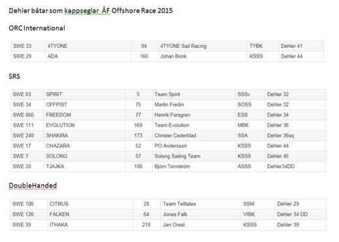The height and width of the screenshot is (242, 339).
Task: Select the SPIRIT boat name cell
Action: [84, 94]
